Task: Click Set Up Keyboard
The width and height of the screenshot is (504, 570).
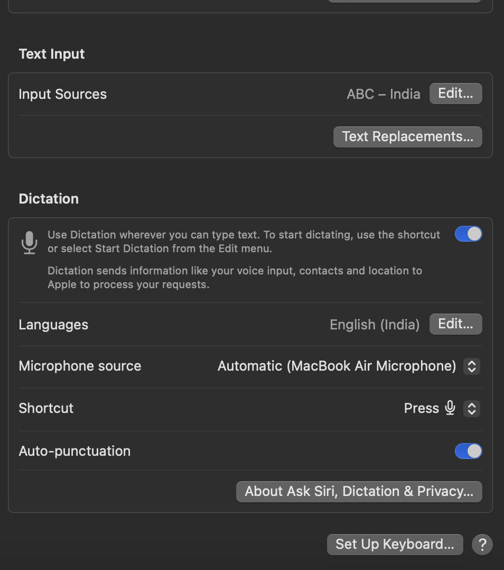Action: (395, 544)
